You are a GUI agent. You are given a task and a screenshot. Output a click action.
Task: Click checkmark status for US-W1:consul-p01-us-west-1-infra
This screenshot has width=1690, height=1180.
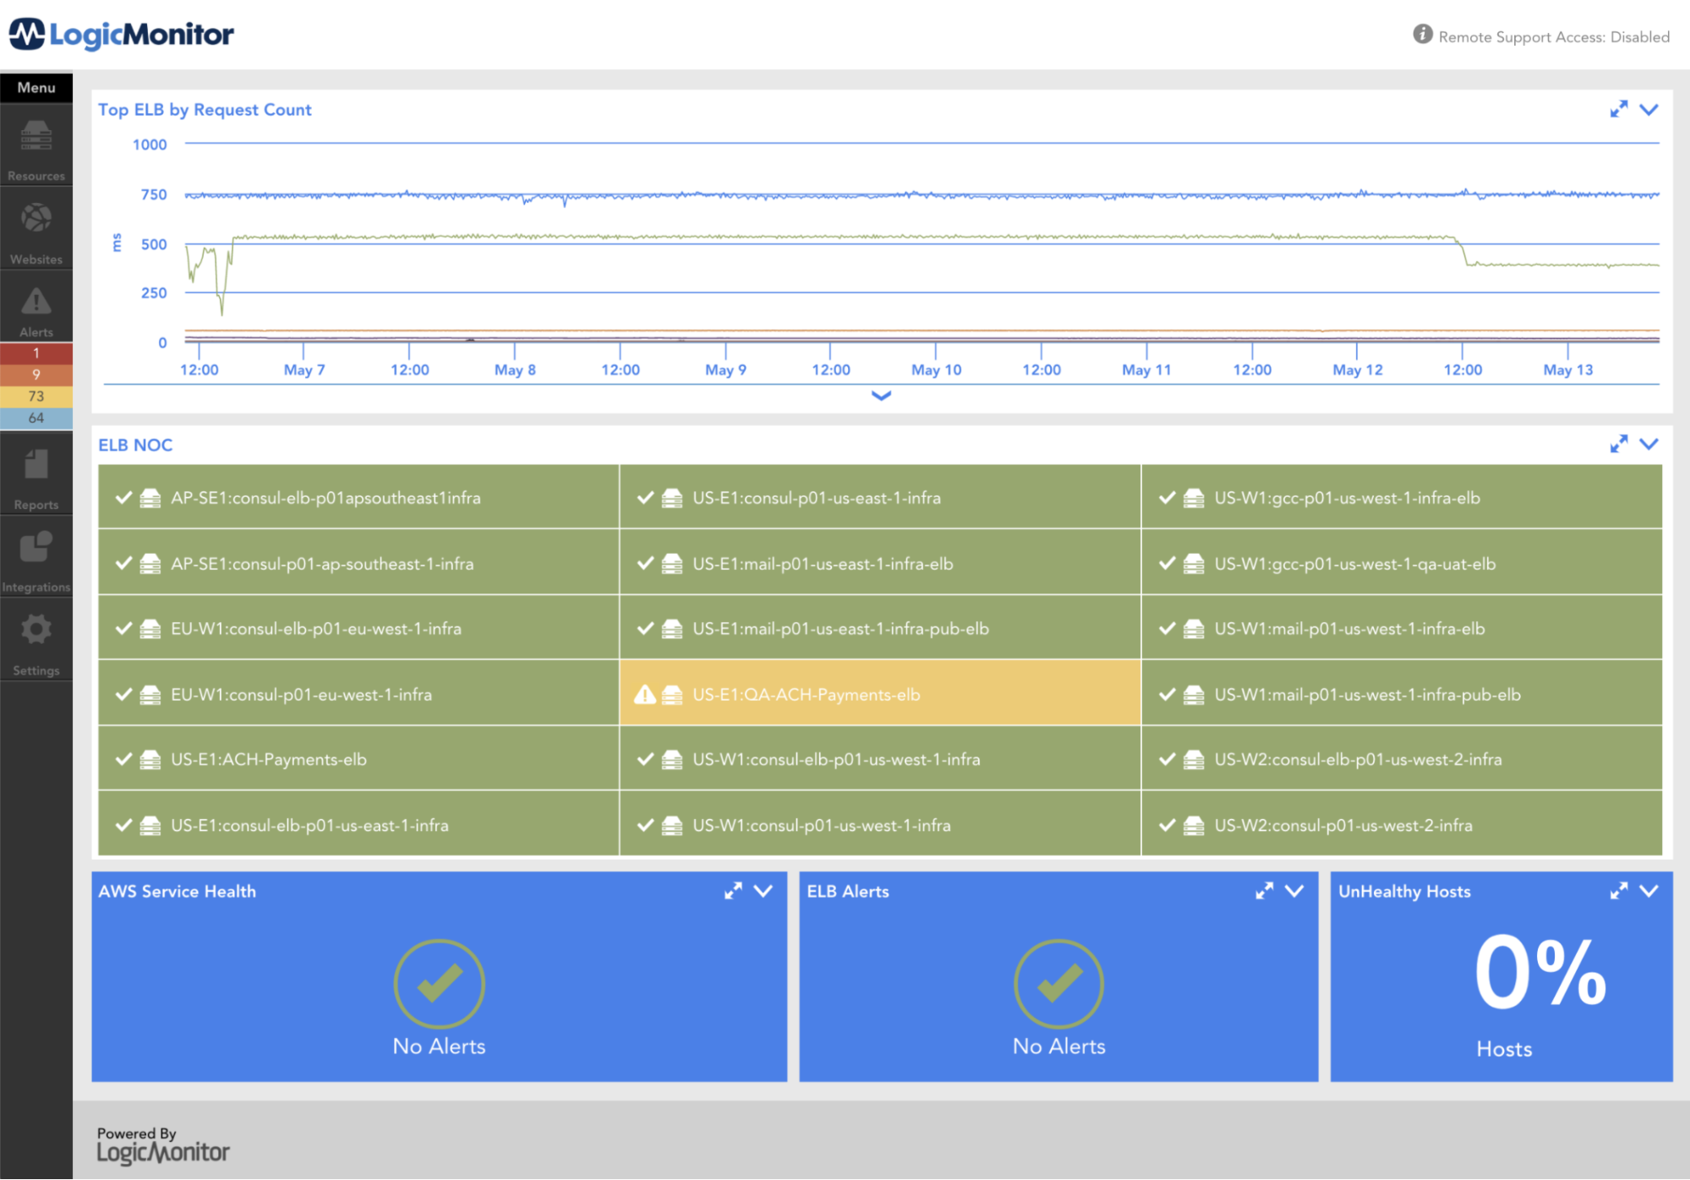click(x=646, y=825)
